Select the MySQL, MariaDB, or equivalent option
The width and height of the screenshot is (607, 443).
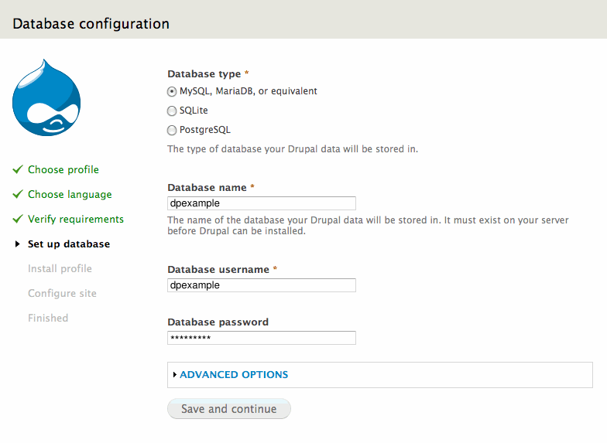[172, 91]
